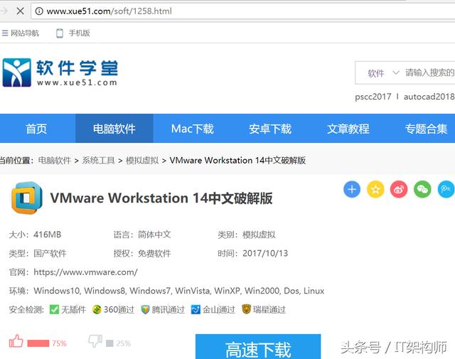The image size is (455, 359).
Task: Go to the 首页 home tab
Action: tap(36, 129)
